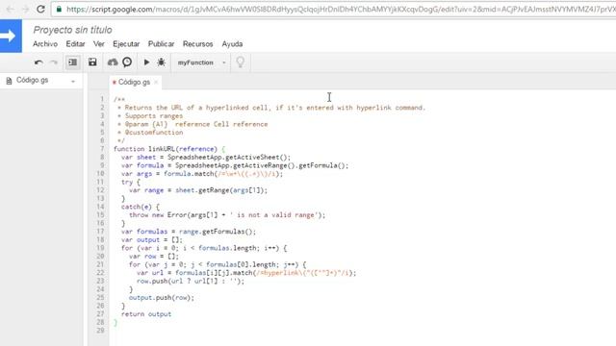The width and height of the screenshot is (616, 346).
Task: Save the script with the floppy disk icon
Action: point(92,62)
